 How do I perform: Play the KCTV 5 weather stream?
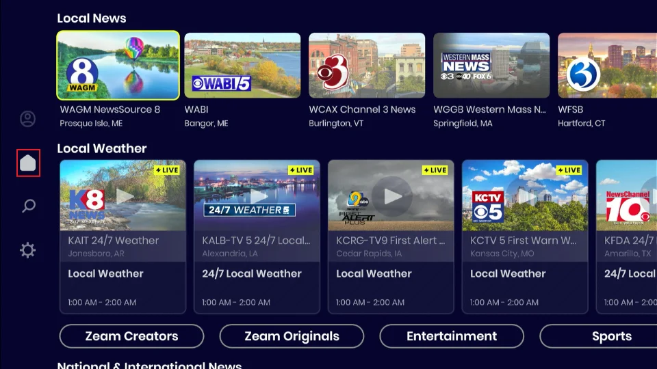525,195
